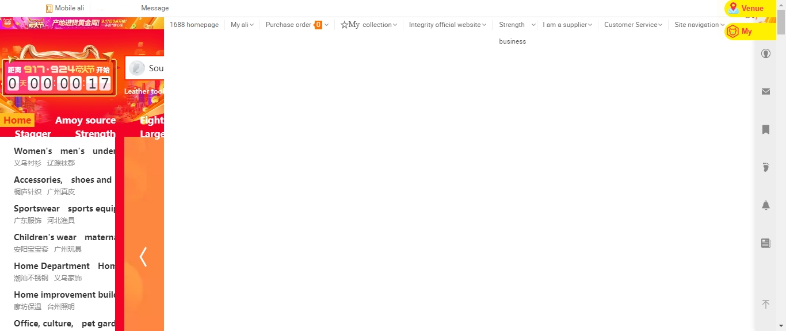Click the orange Purchase order count badge

click(x=318, y=25)
